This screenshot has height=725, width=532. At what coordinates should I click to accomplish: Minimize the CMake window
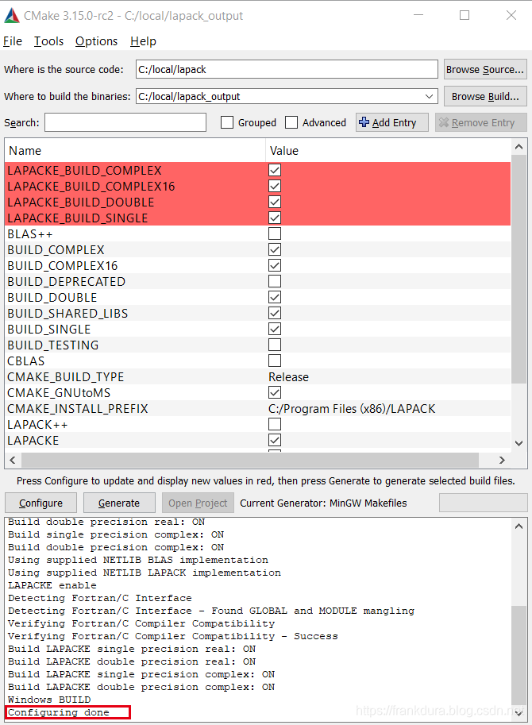418,15
